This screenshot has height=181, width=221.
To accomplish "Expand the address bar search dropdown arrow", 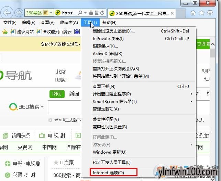I will tap(86, 13).
